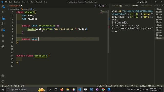Viewport: 164px width, 92px height.
Task: Open the Edit menu
Action: coord(11,2)
